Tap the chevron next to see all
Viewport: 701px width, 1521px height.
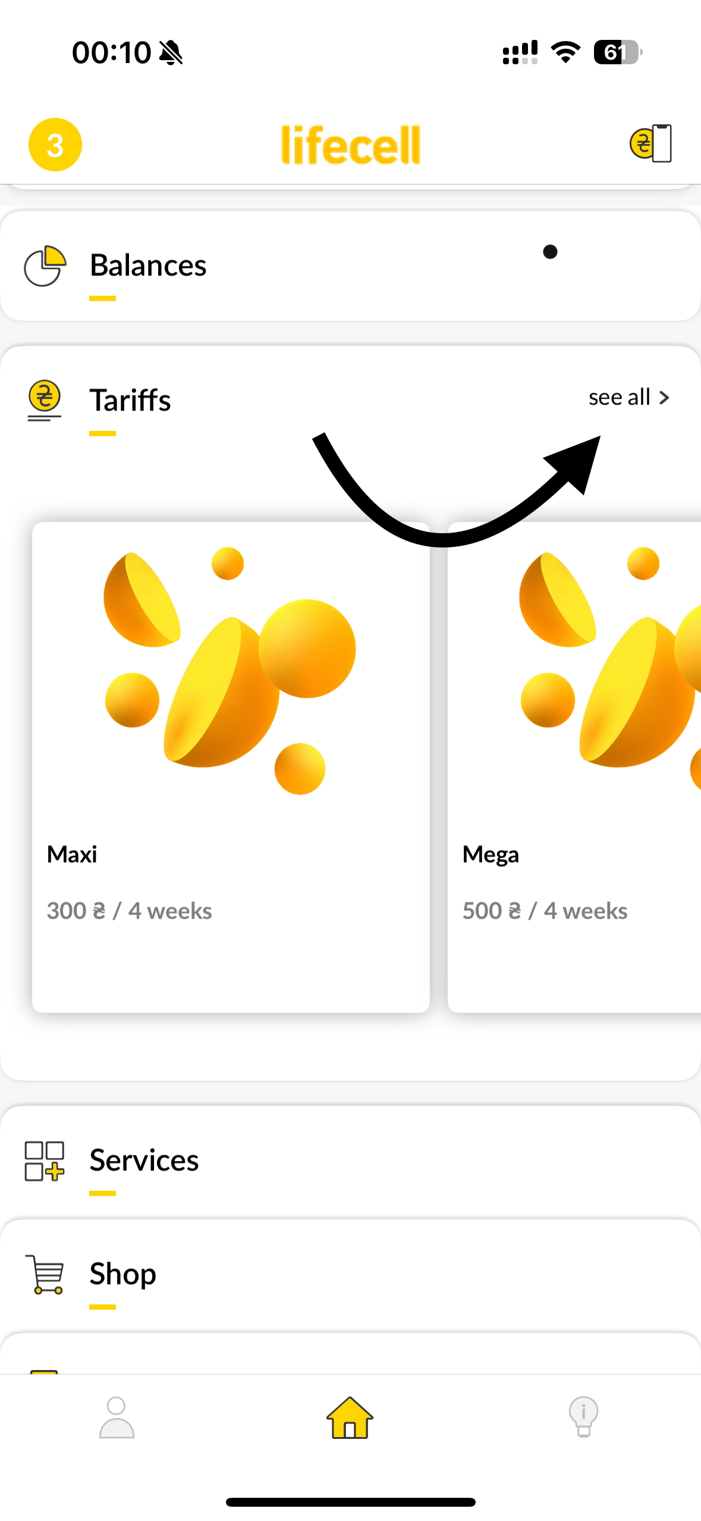665,398
